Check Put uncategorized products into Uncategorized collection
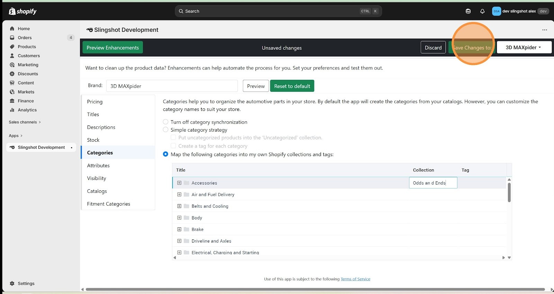 click(x=173, y=137)
